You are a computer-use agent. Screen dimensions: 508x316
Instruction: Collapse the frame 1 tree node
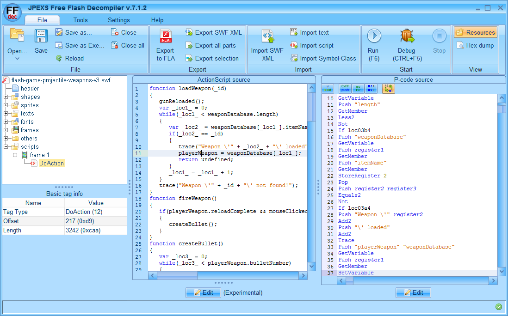coord(15,155)
